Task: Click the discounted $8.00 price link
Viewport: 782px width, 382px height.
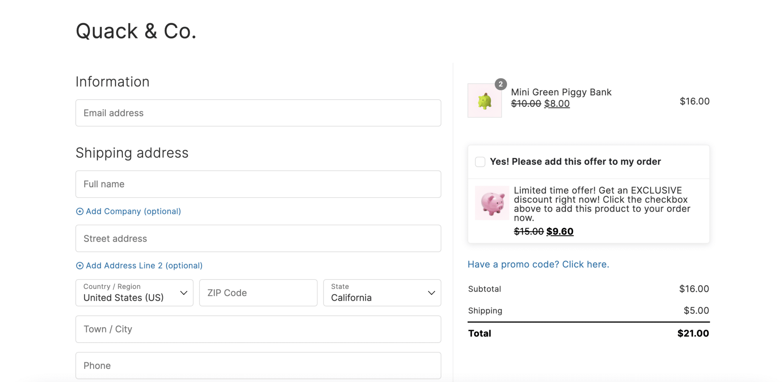Action: click(x=557, y=103)
